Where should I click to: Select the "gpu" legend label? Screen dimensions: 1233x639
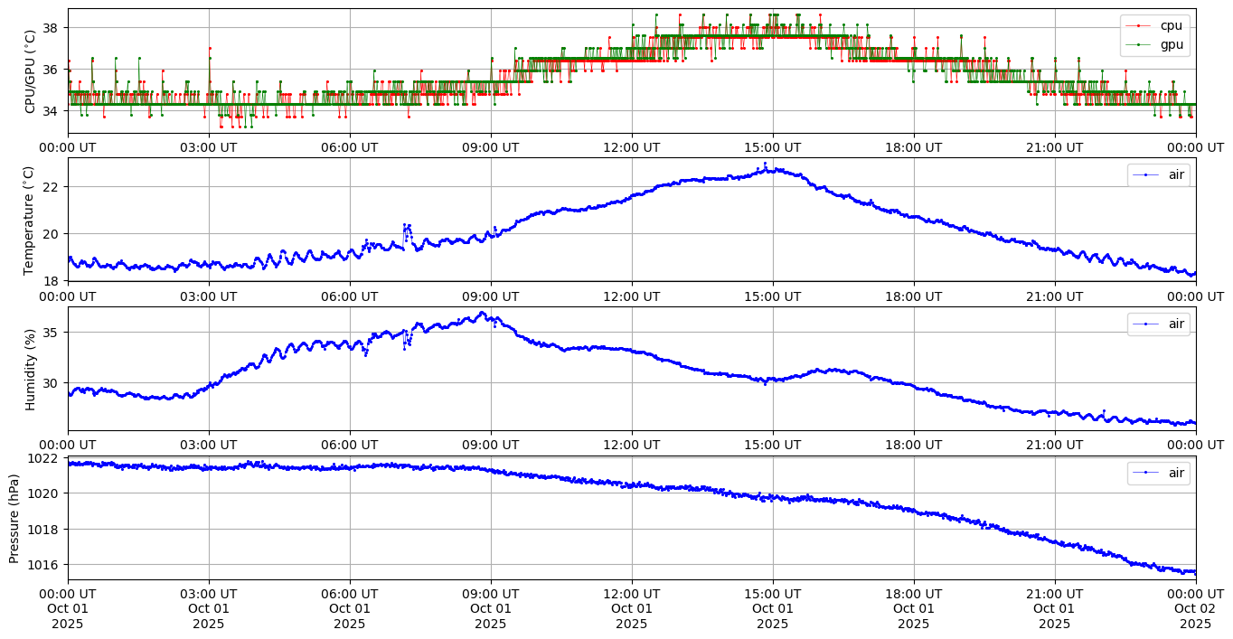(1172, 43)
